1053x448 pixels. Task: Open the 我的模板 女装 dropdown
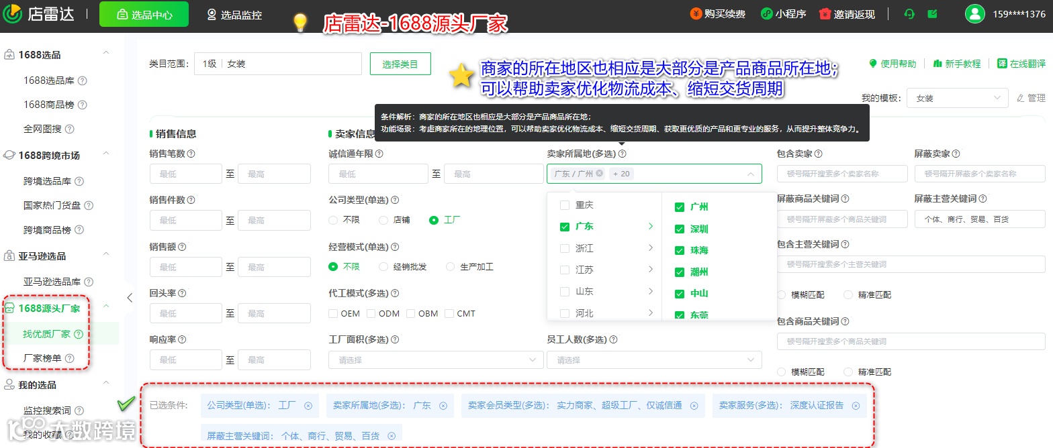point(957,98)
